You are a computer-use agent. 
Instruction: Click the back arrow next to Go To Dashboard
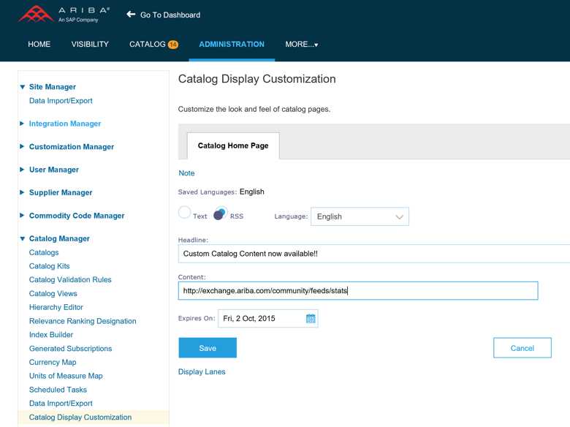tap(131, 15)
